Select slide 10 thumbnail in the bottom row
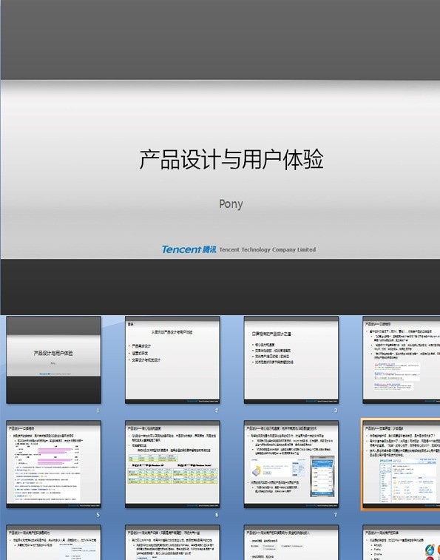The image size is (440, 560). click(x=172, y=542)
